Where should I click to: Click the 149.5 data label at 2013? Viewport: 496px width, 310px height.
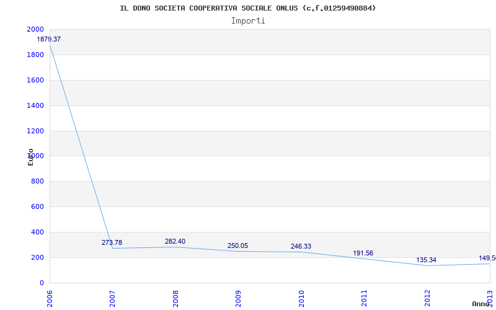pyautogui.click(x=487, y=258)
